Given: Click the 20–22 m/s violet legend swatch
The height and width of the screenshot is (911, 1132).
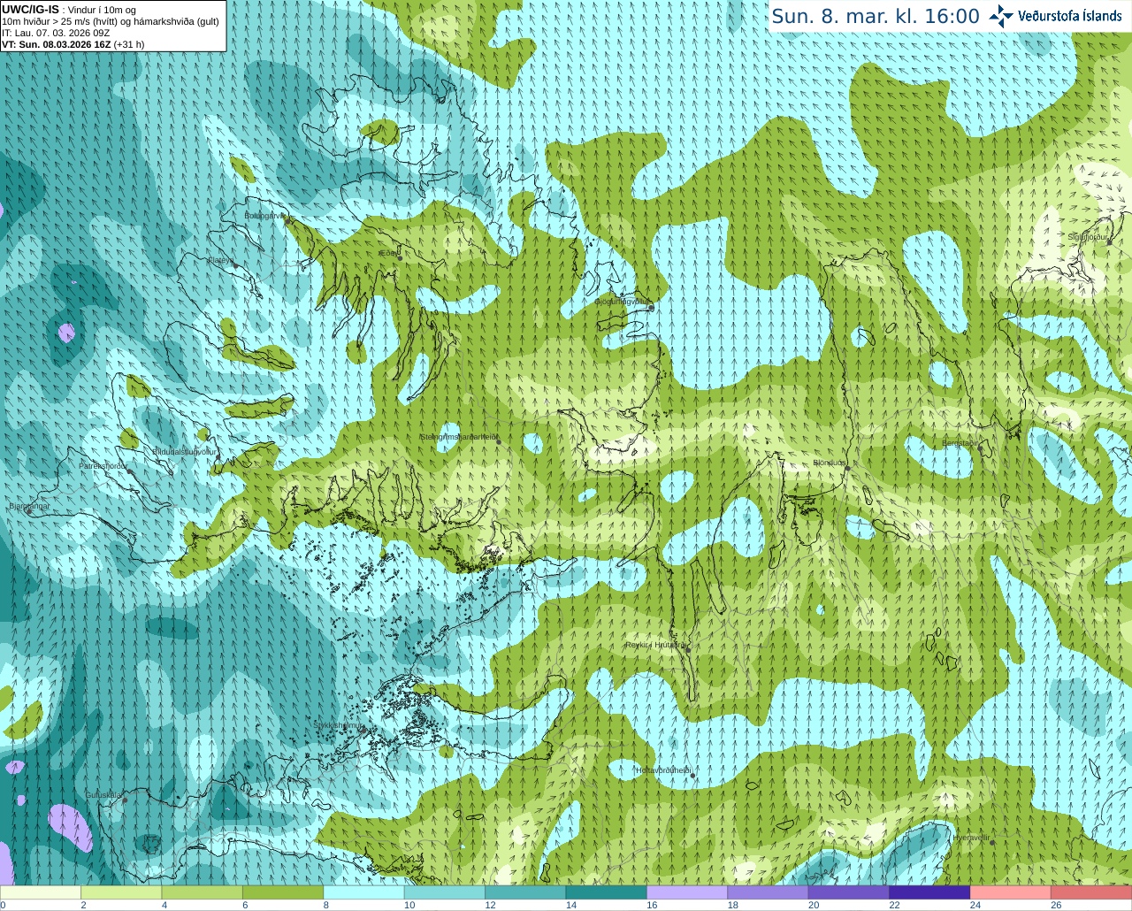Looking at the screenshot, I should point(849,892).
